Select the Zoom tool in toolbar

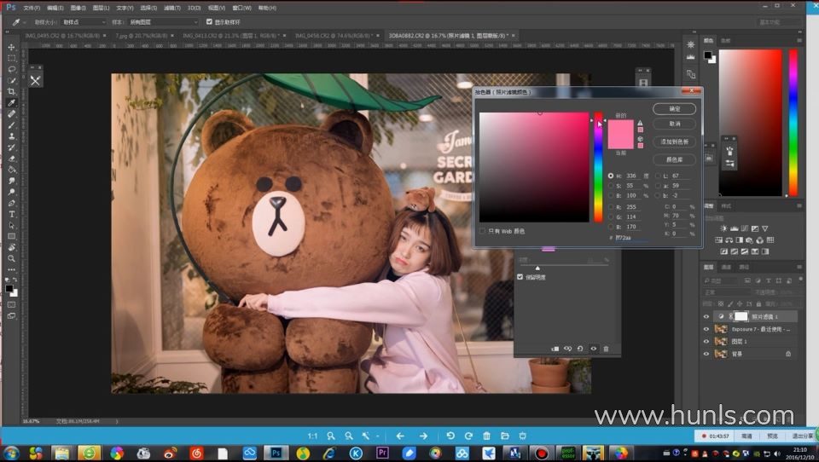(11, 258)
